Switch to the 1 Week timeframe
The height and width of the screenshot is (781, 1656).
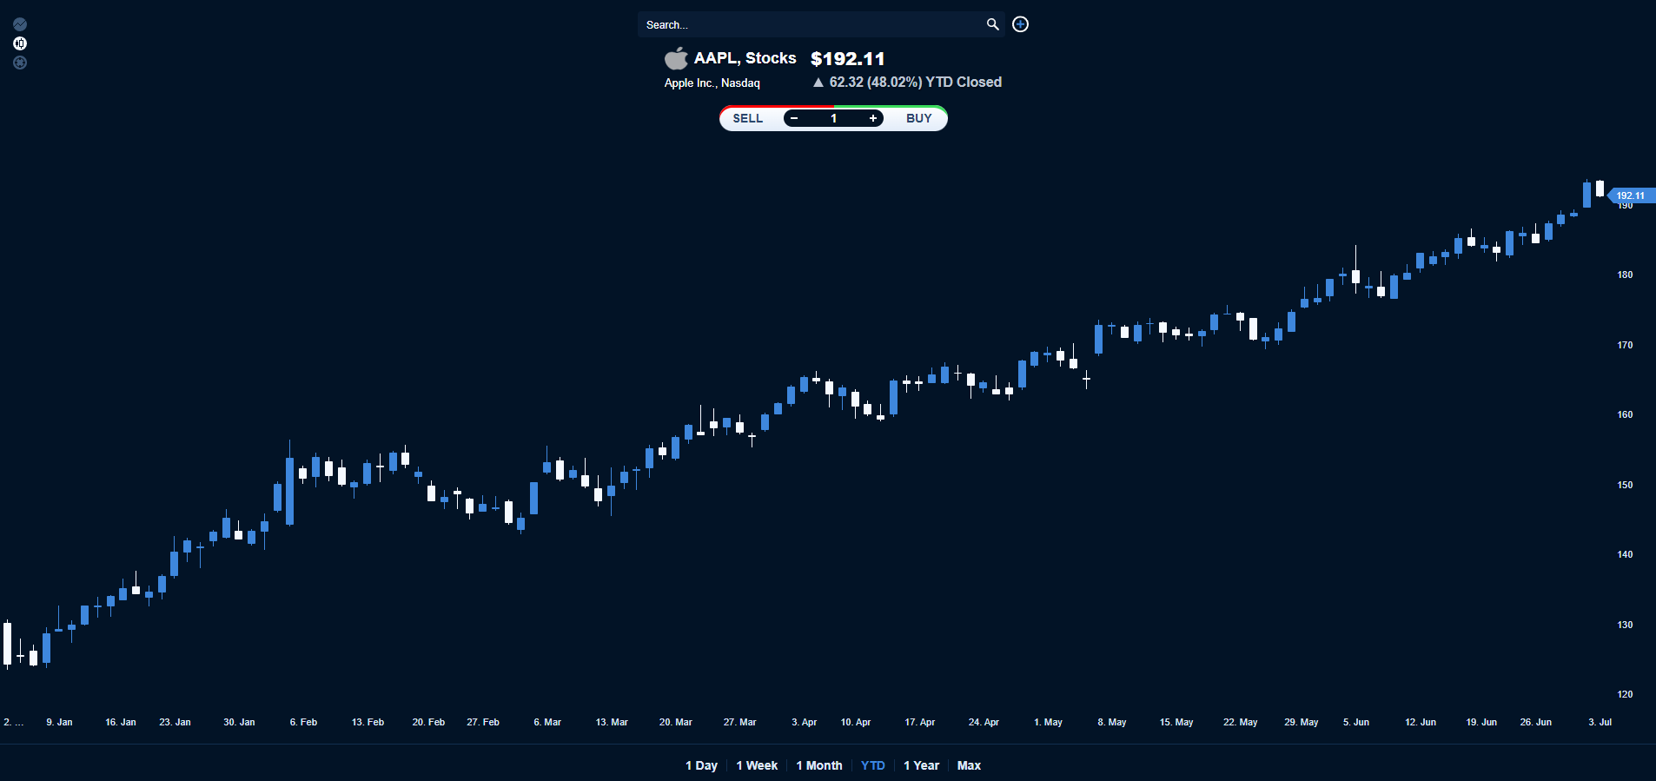coord(755,765)
